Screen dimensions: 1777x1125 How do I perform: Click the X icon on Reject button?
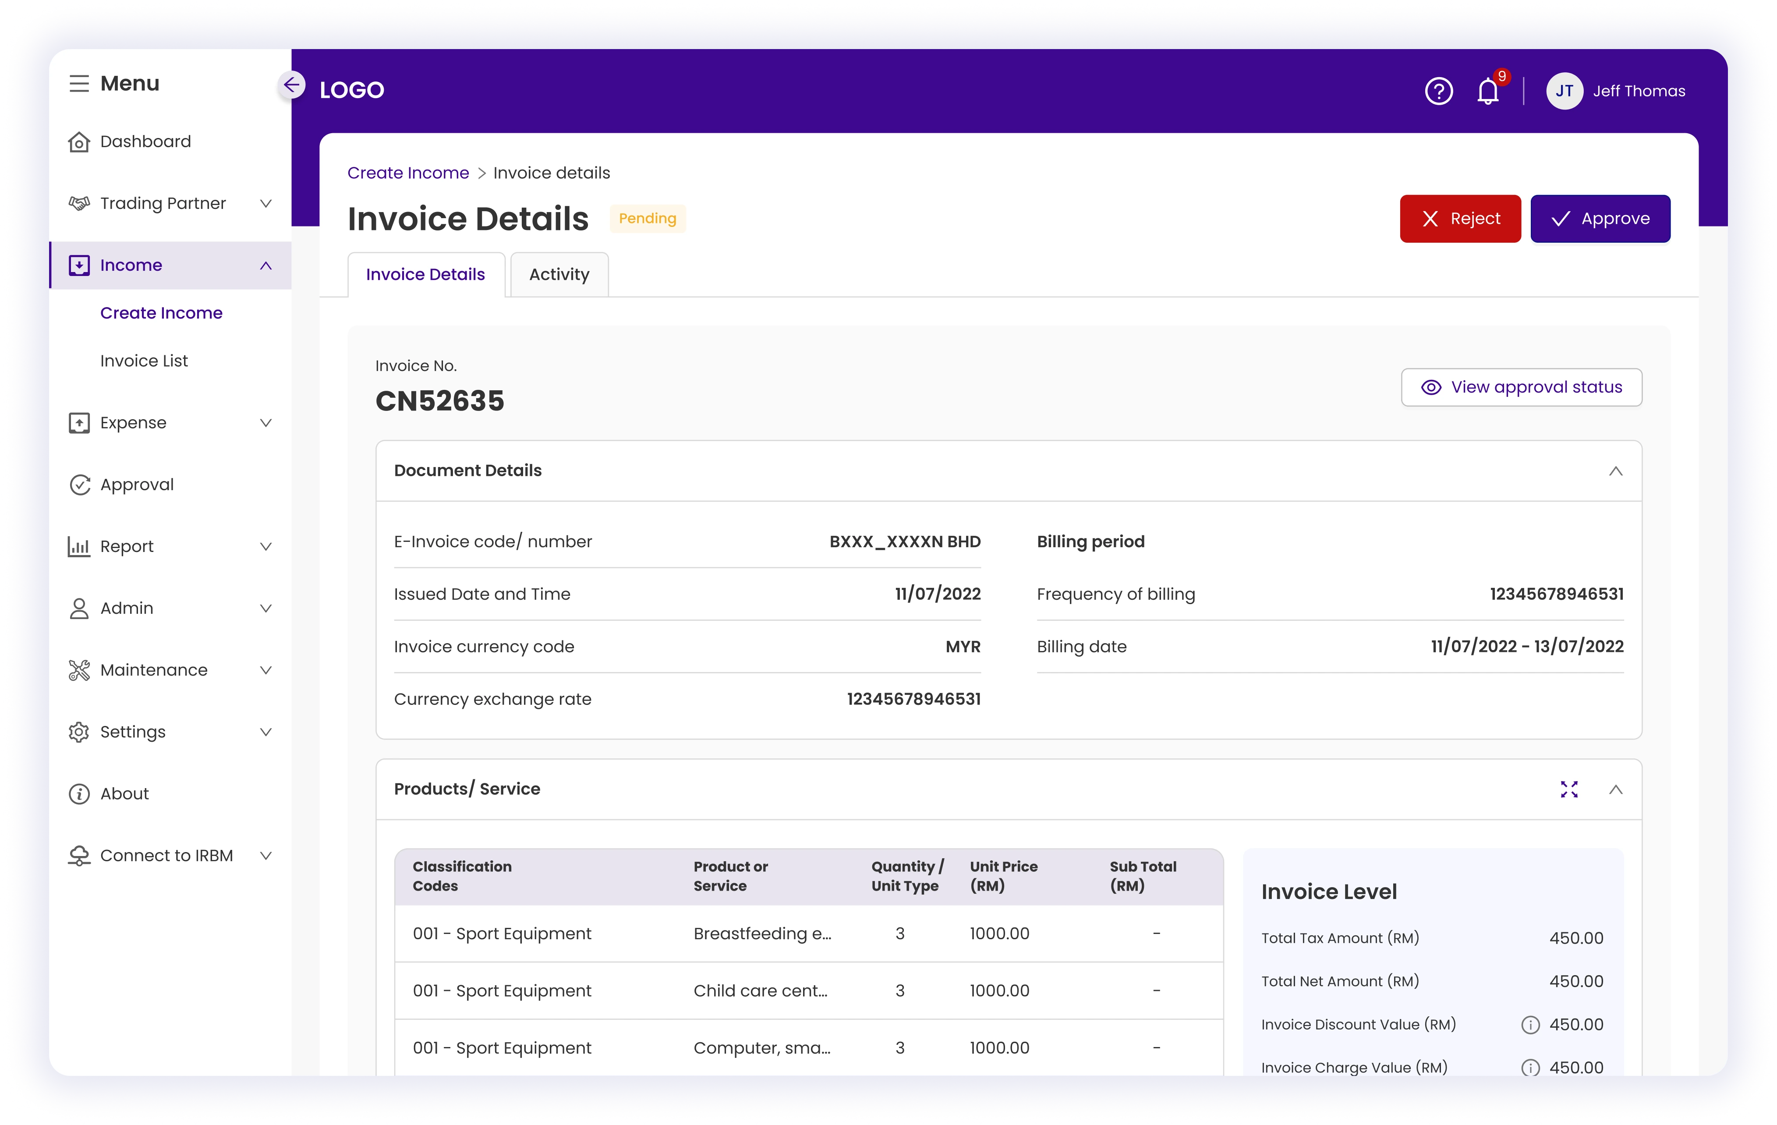pos(1430,218)
